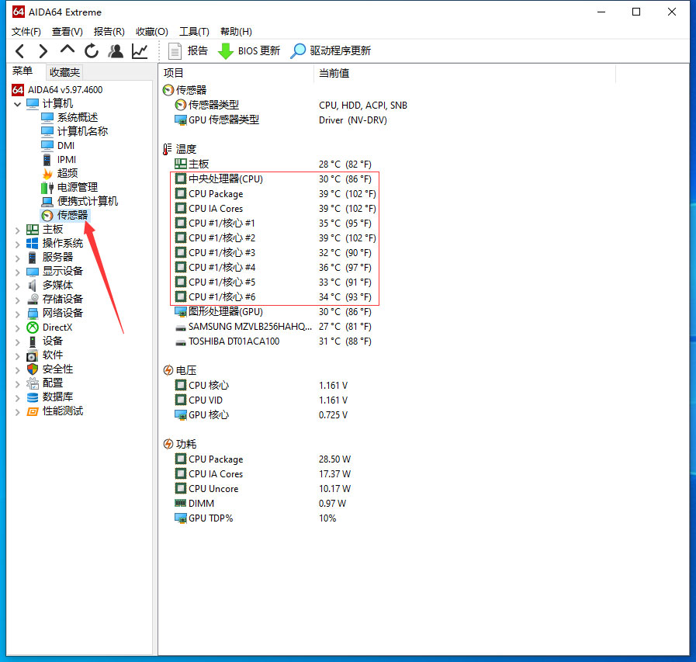Select the TOSHIBA DT01ACA100 sensor entry
Viewport: 696px width, 662px height.
[234, 341]
